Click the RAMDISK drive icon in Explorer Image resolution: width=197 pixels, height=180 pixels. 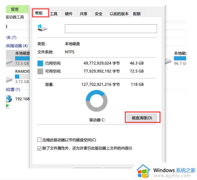tap(9, 79)
